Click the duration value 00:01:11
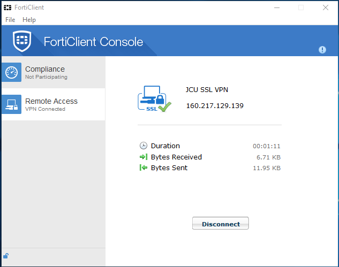The height and width of the screenshot is (267, 339). coord(267,146)
